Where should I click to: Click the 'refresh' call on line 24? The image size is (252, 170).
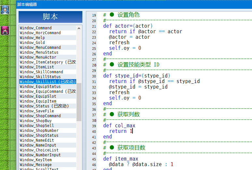[119, 42]
